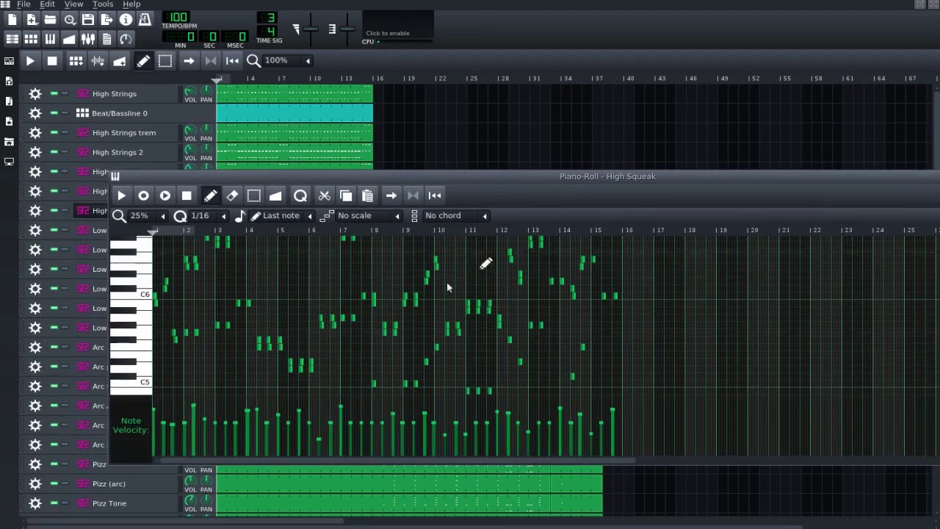The image size is (940, 529).
Task: Open the Piano-Roll 25% zoom dropdown
Action: pos(149,215)
